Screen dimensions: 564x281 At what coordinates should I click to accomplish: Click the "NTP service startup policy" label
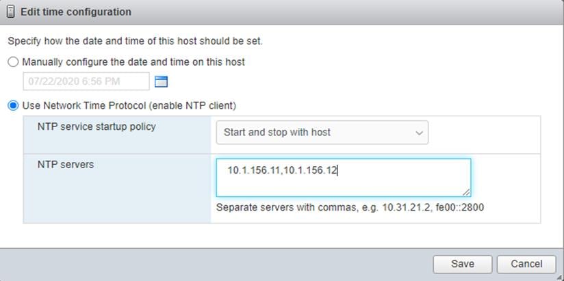[x=97, y=126]
